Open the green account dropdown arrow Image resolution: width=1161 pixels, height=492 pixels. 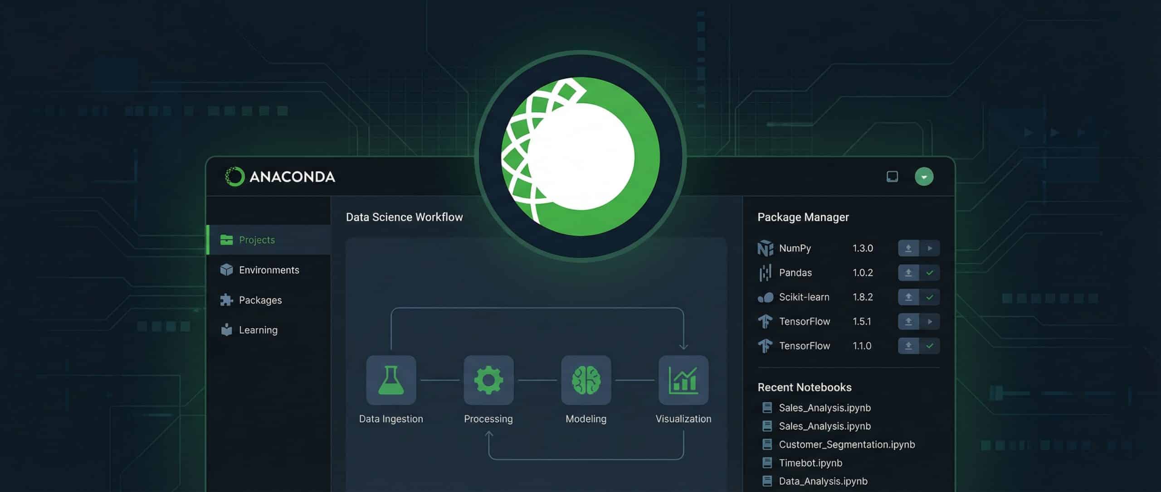(x=924, y=177)
